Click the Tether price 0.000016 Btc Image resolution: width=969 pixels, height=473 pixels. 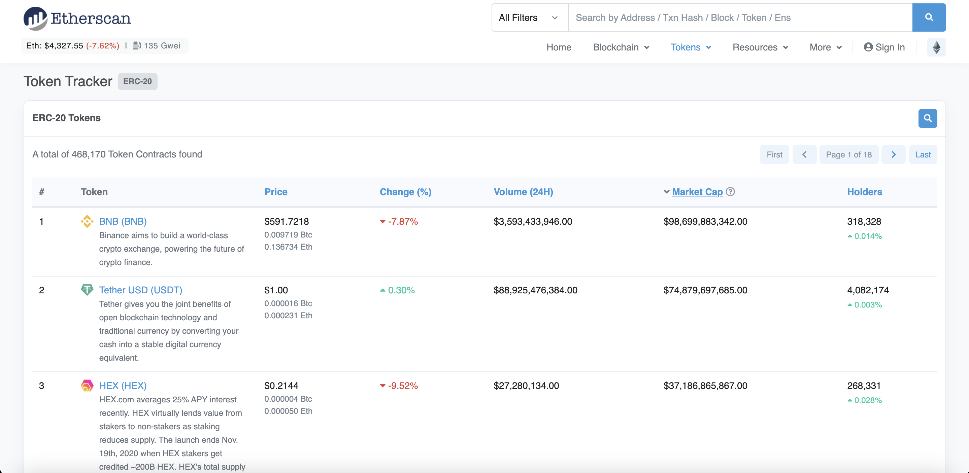(288, 303)
